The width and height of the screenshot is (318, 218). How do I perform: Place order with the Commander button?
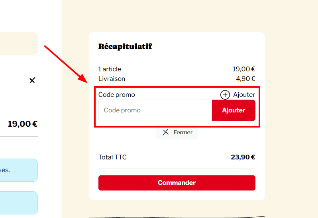pyautogui.click(x=177, y=183)
